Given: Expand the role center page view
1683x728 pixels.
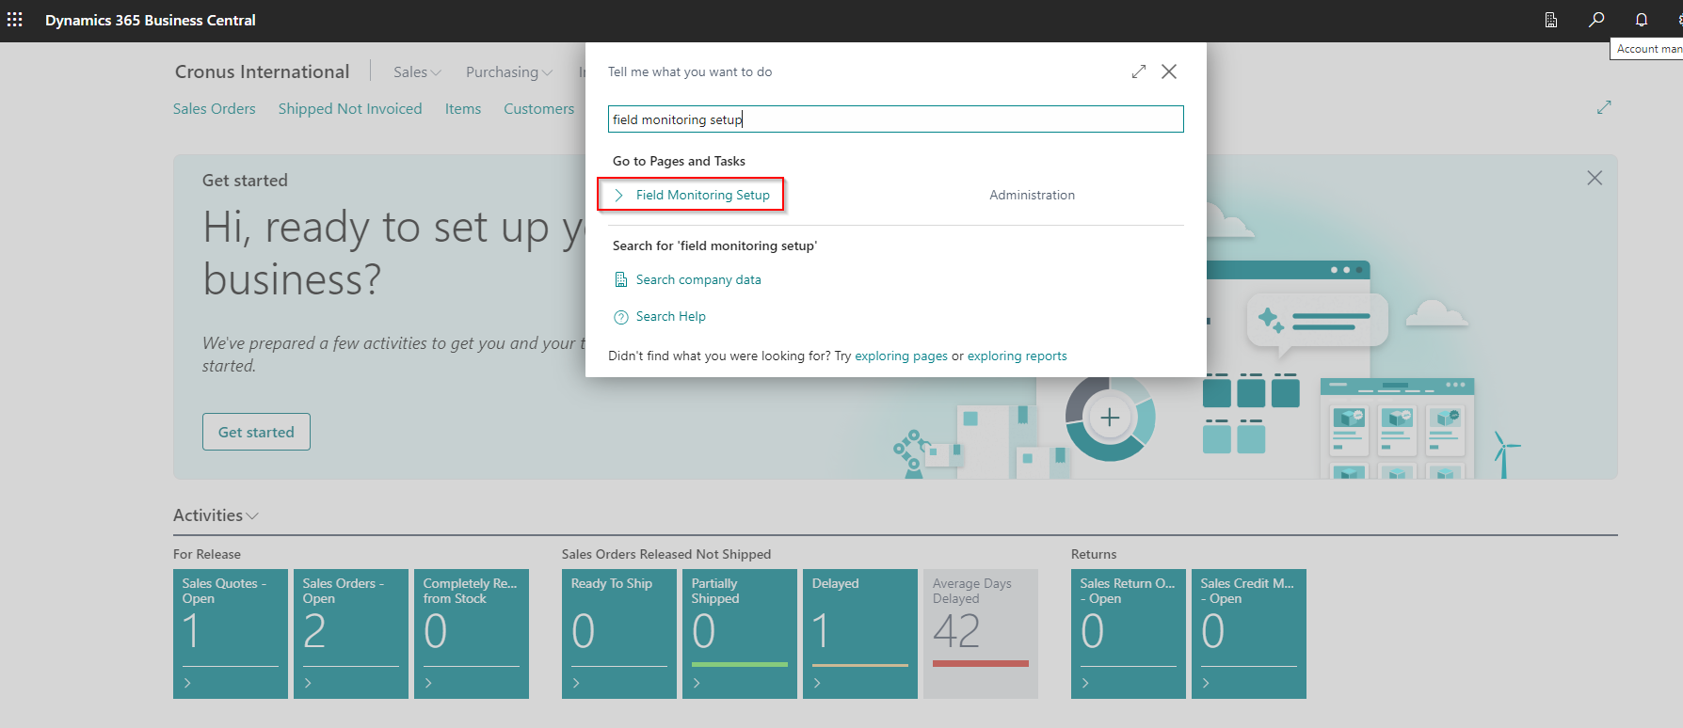Looking at the screenshot, I should click(1604, 108).
